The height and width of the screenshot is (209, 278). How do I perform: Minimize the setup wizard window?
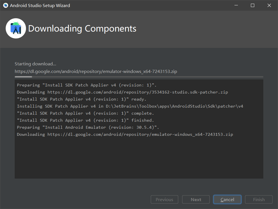pyautogui.click(x=236, y=5)
